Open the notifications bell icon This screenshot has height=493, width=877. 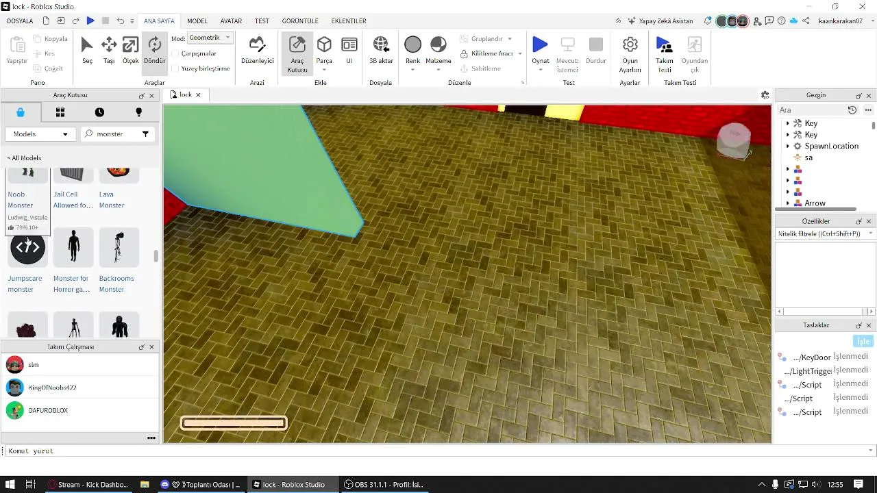[707, 21]
